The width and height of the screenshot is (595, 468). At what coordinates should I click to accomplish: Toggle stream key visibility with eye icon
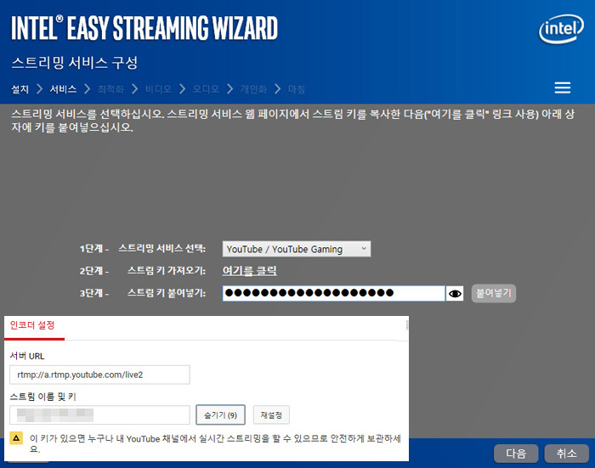[456, 294]
